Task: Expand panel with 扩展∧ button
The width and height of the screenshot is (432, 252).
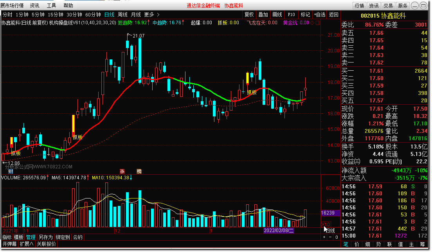Action: [x=27, y=244]
